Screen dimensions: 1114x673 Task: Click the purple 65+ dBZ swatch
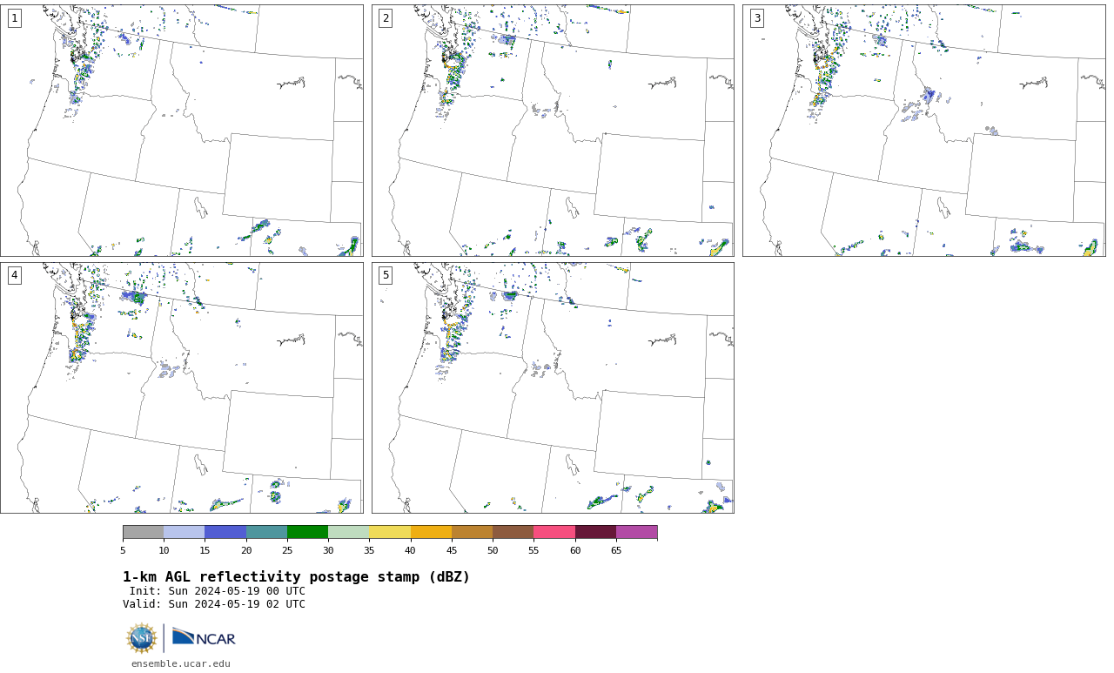(636, 532)
